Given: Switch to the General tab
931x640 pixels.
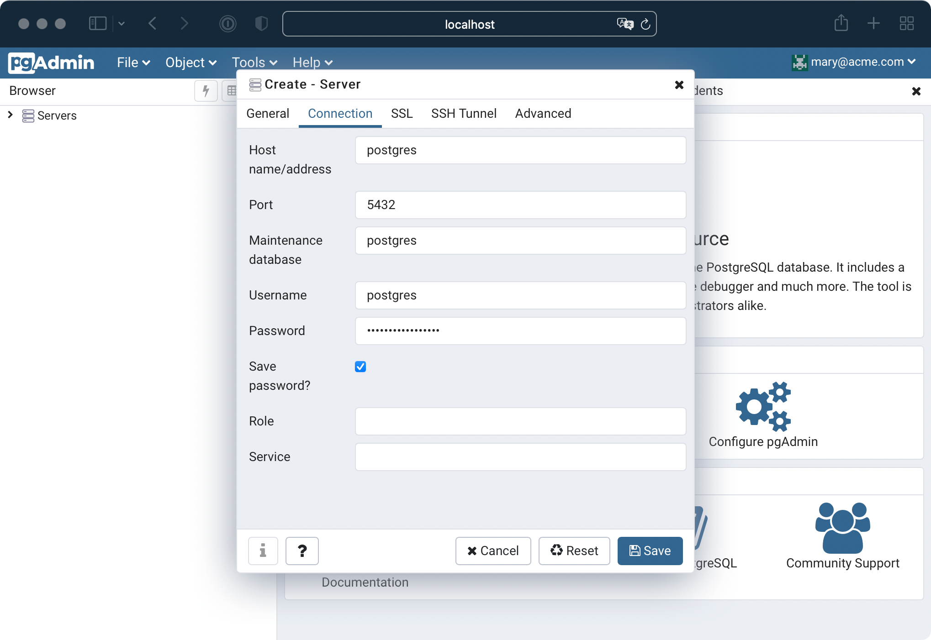Looking at the screenshot, I should point(268,114).
